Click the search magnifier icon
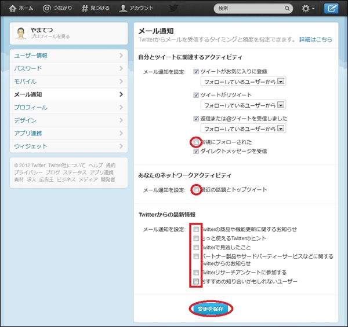 pos(287,9)
